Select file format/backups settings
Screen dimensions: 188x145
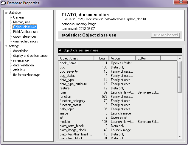27,75
